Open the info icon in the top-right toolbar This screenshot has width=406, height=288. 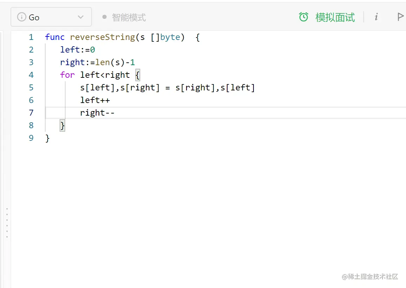click(376, 16)
